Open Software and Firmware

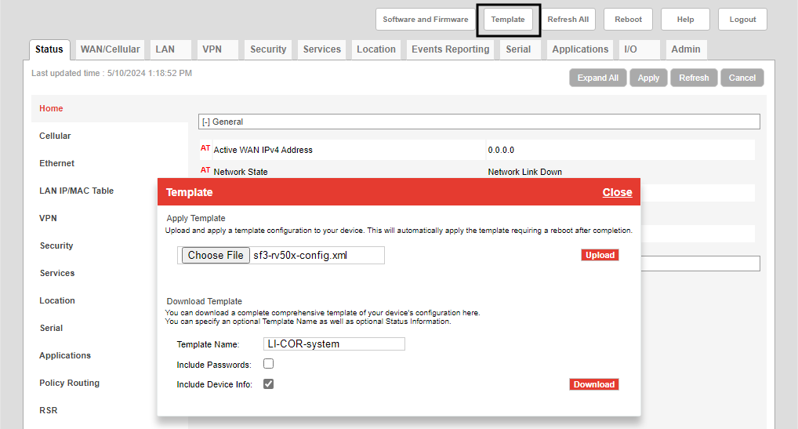425,20
